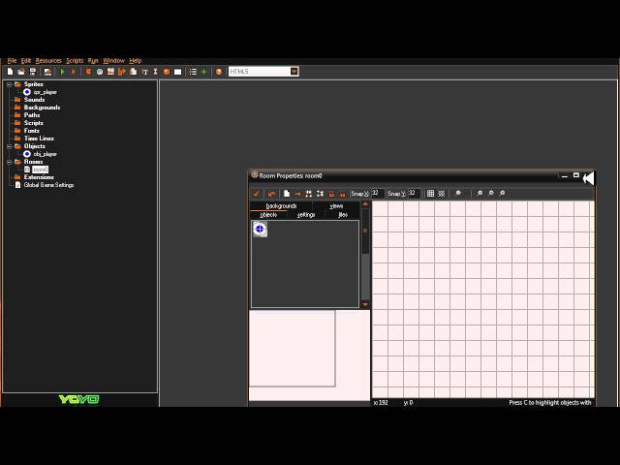Click the second padlock icon in room toolbar
Screen dimensions: 620x465
(342, 194)
